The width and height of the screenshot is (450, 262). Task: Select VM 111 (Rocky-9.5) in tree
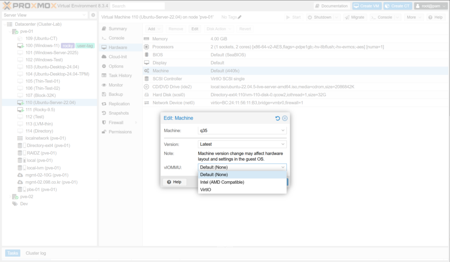pos(40,110)
